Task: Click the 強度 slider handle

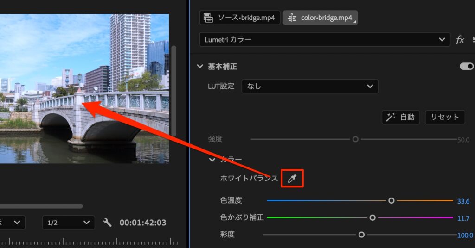Action: 355,139
